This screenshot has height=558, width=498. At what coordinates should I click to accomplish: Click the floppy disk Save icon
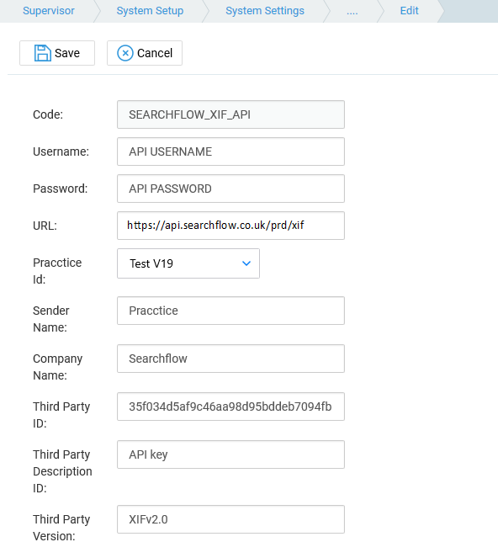pos(42,53)
